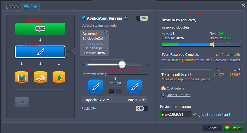Add the MongoDB database node
Screen dimensions: 247x133
[59, 77]
